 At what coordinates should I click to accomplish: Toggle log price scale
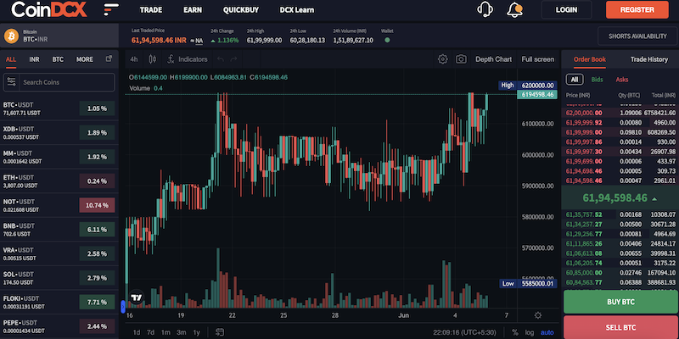click(x=529, y=332)
